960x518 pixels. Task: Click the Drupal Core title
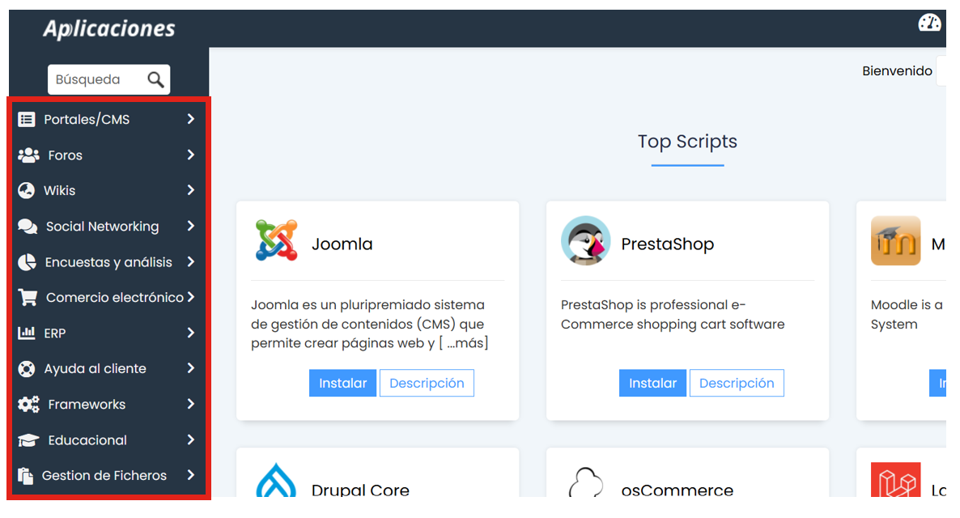[360, 490]
